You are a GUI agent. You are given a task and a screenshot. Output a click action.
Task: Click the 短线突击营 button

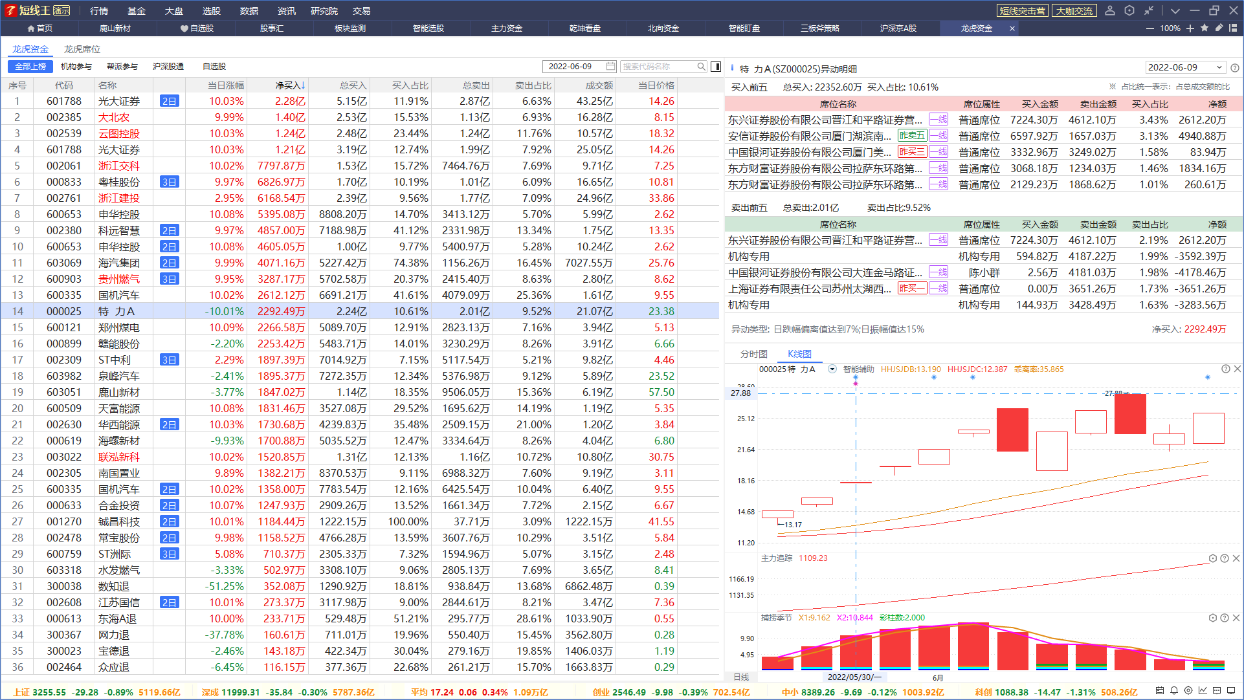pos(1022,11)
